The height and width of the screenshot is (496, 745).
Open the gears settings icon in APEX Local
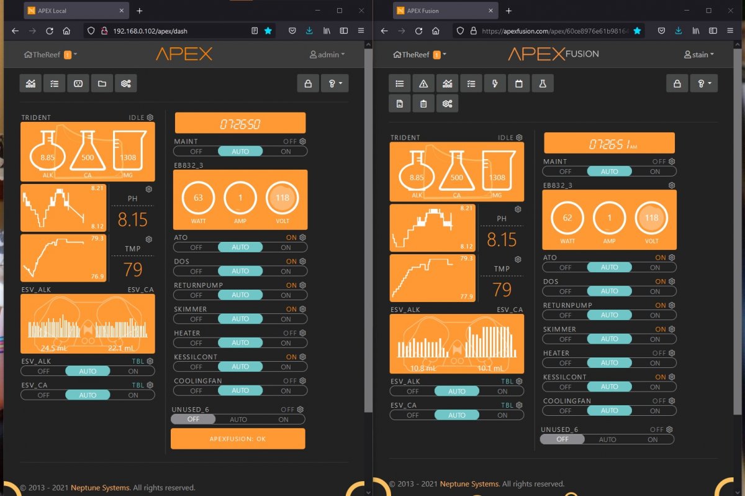[x=126, y=83]
